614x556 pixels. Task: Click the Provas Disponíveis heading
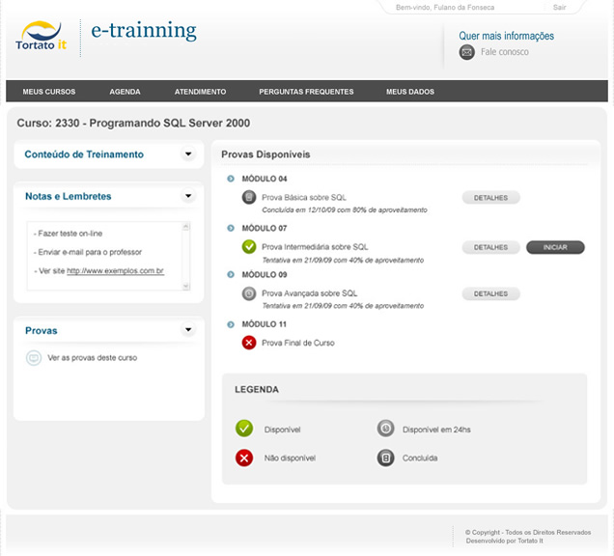265,154
